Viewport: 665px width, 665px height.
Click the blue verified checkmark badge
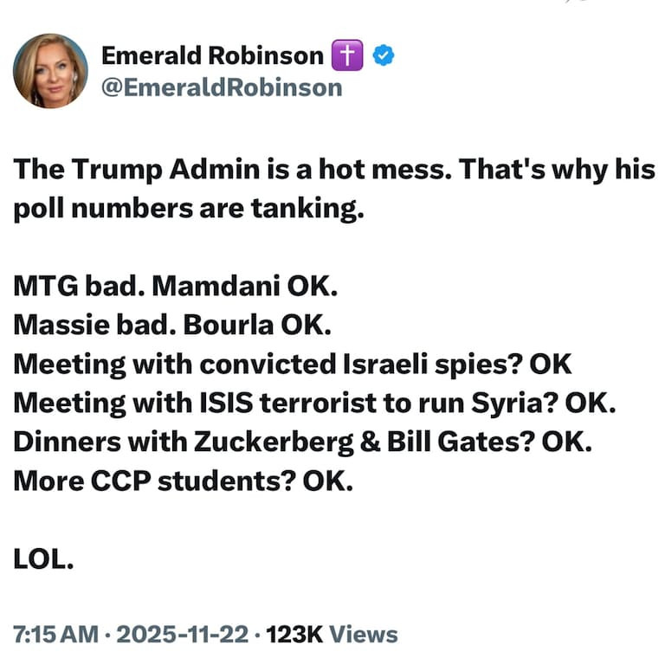pos(383,56)
